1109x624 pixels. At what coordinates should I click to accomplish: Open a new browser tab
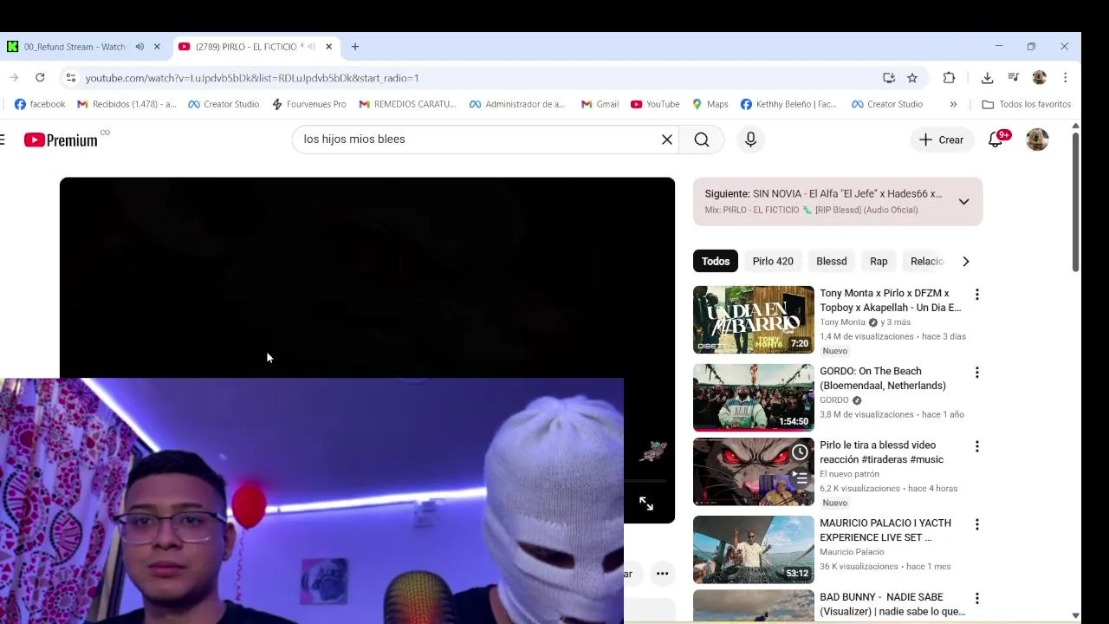click(355, 47)
